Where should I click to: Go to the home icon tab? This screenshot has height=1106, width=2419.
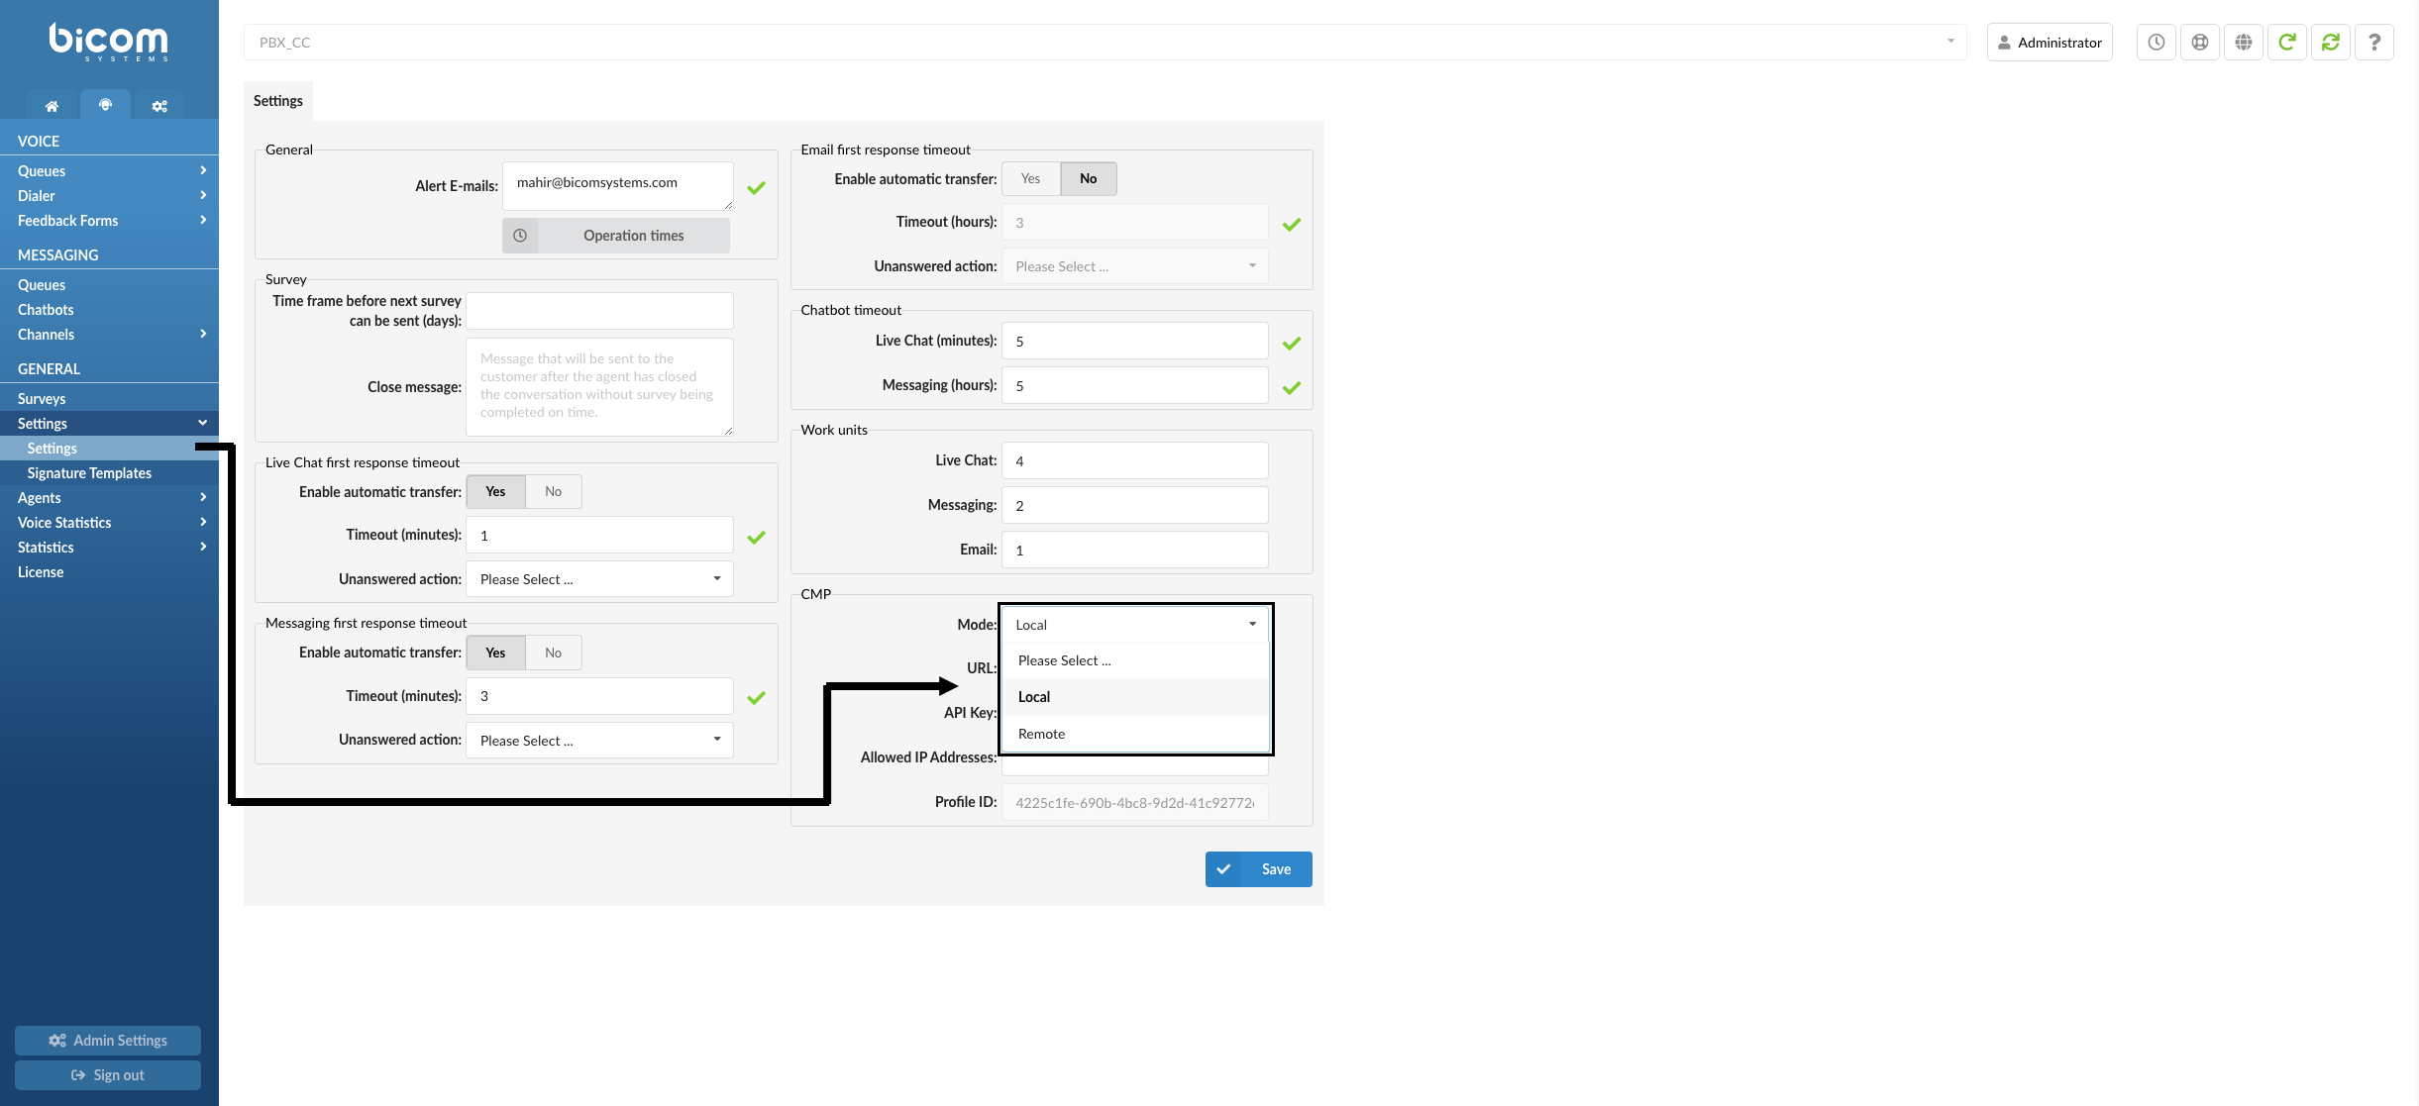click(x=52, y=106)
